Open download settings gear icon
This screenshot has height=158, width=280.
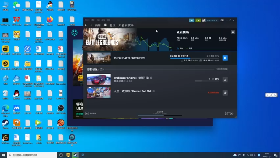(233, 32)
